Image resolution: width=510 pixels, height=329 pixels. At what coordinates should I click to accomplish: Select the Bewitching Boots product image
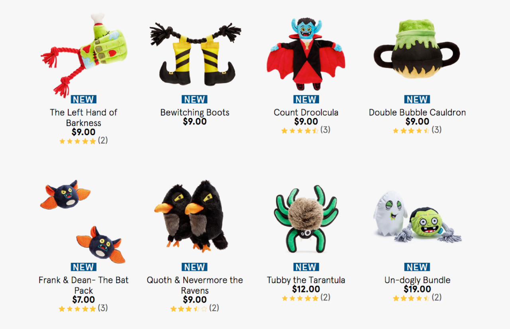click(x=194, y=55)
